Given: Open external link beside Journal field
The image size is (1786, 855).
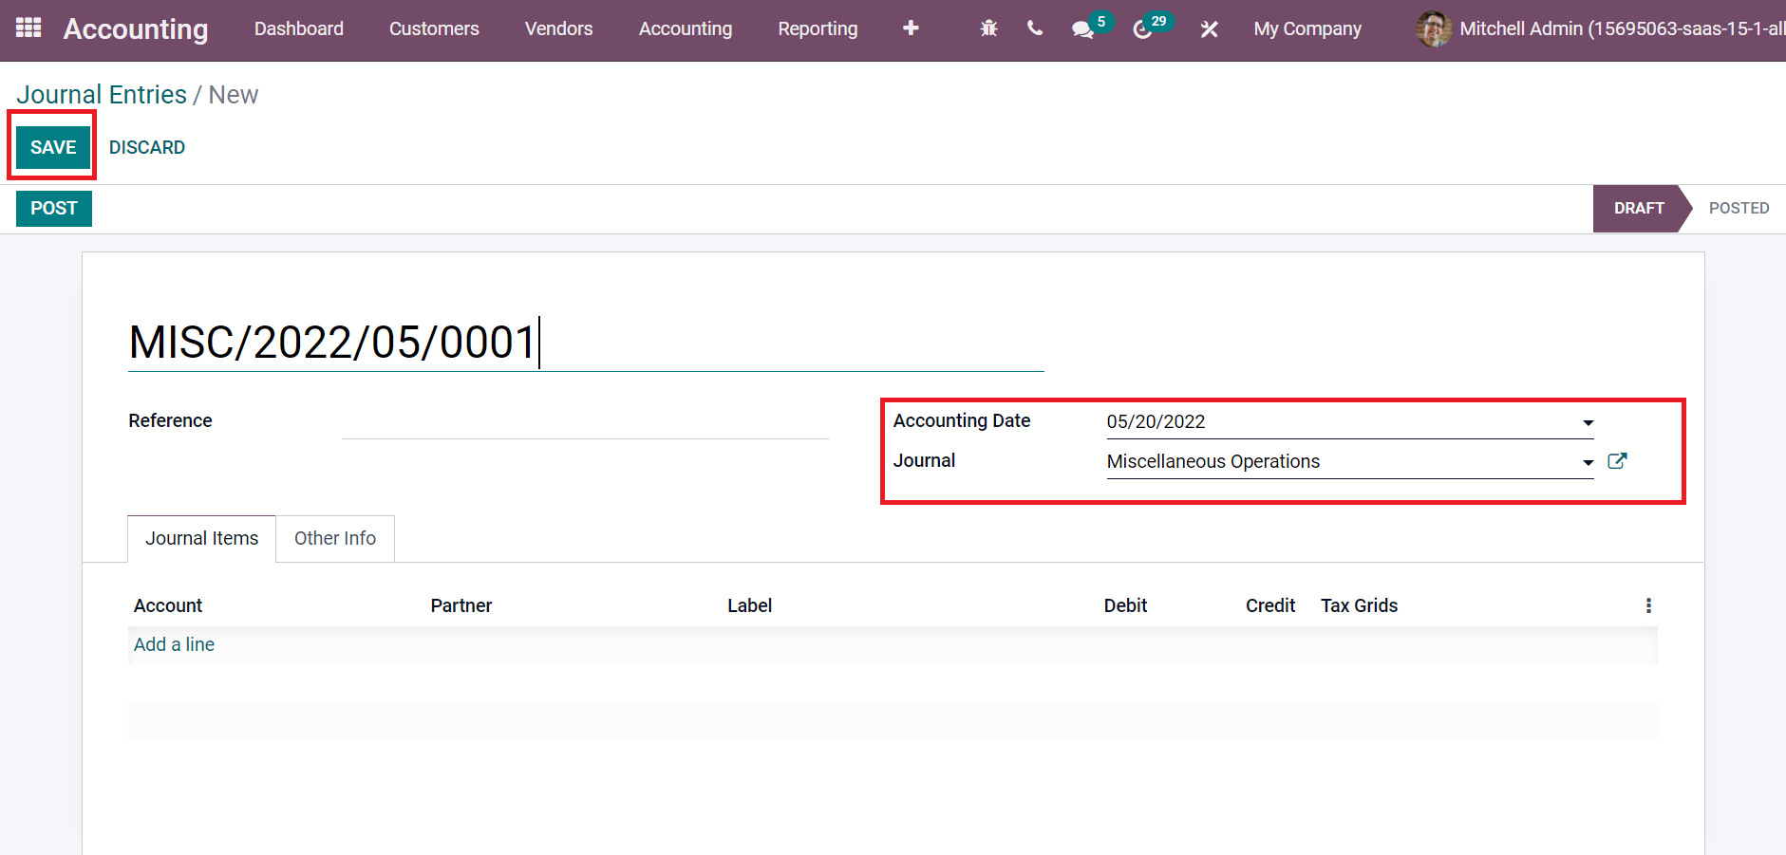Looking at the screenshot, I should (x=1617, y=461).
